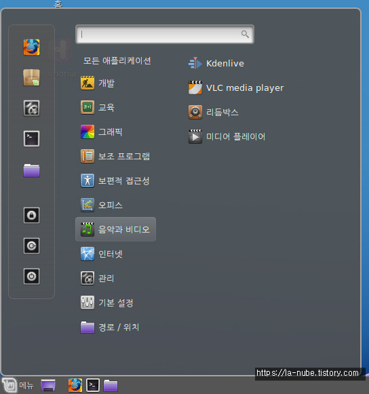The width and height of the screenshot is (369, 394).
Task: Click the show desktop panel icon
Action: click(x=48, y=385)
